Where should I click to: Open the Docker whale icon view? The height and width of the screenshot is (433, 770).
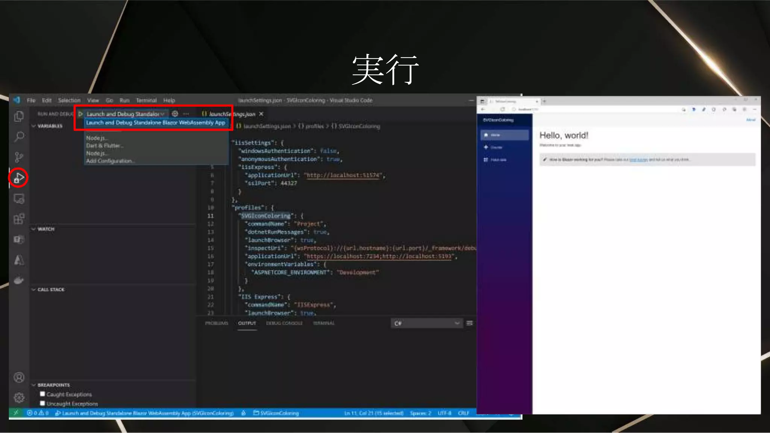[19, 280]
